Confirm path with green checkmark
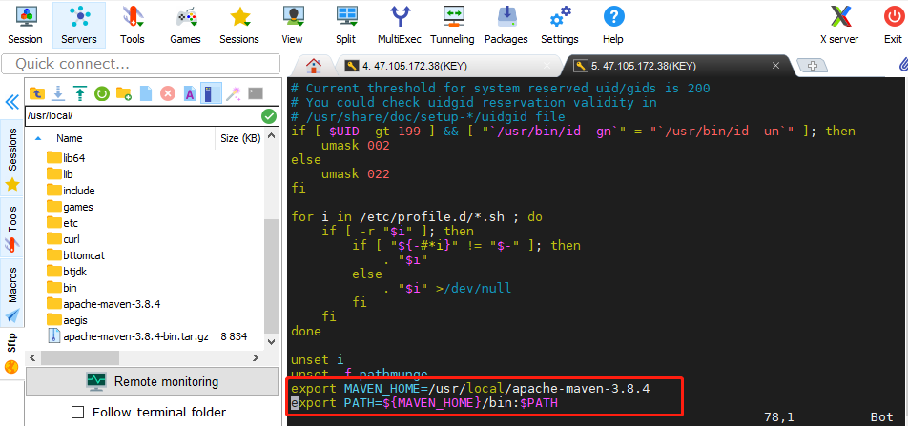The image size is (908, 426). pyautogui.click(x=269, y=115)
